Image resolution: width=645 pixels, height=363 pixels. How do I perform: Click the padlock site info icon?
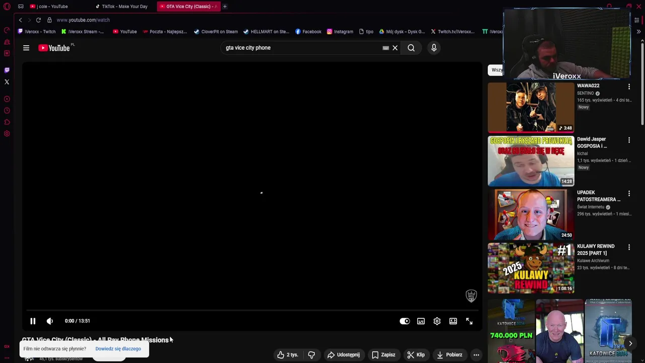pyautogui.click(x=49, y=20)
